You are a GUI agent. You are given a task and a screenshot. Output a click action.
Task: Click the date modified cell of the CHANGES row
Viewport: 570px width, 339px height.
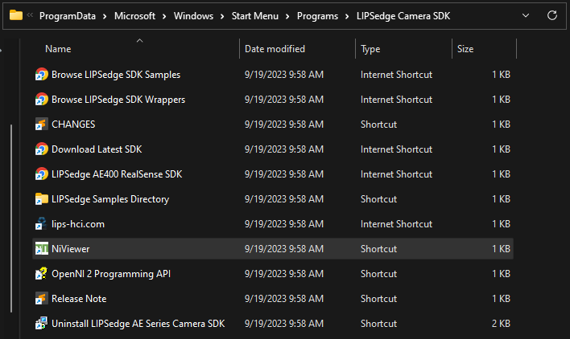[284, 125]
